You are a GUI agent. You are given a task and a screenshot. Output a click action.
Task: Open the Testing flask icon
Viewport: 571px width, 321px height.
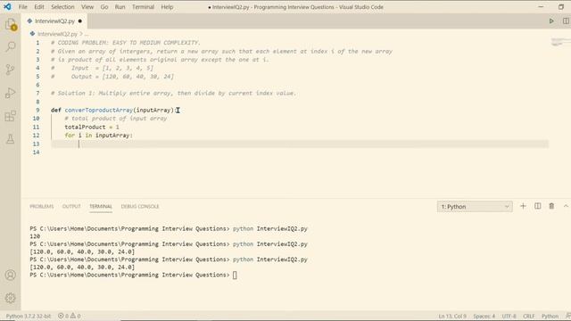coord(11,139)
